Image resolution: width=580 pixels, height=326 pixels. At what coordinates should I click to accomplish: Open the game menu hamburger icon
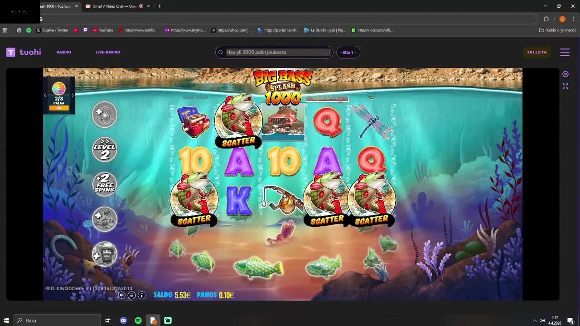(131, 295)
